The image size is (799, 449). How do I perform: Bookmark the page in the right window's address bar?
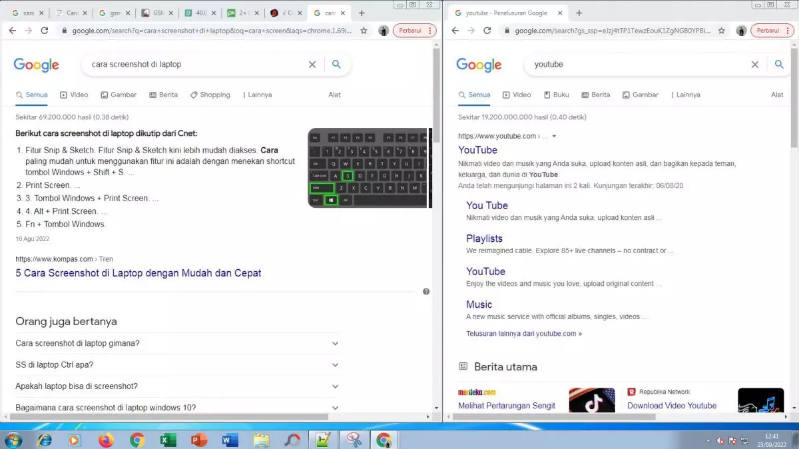click(721, 31)
